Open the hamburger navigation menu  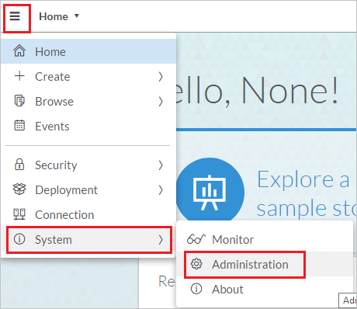coord(15,16)
